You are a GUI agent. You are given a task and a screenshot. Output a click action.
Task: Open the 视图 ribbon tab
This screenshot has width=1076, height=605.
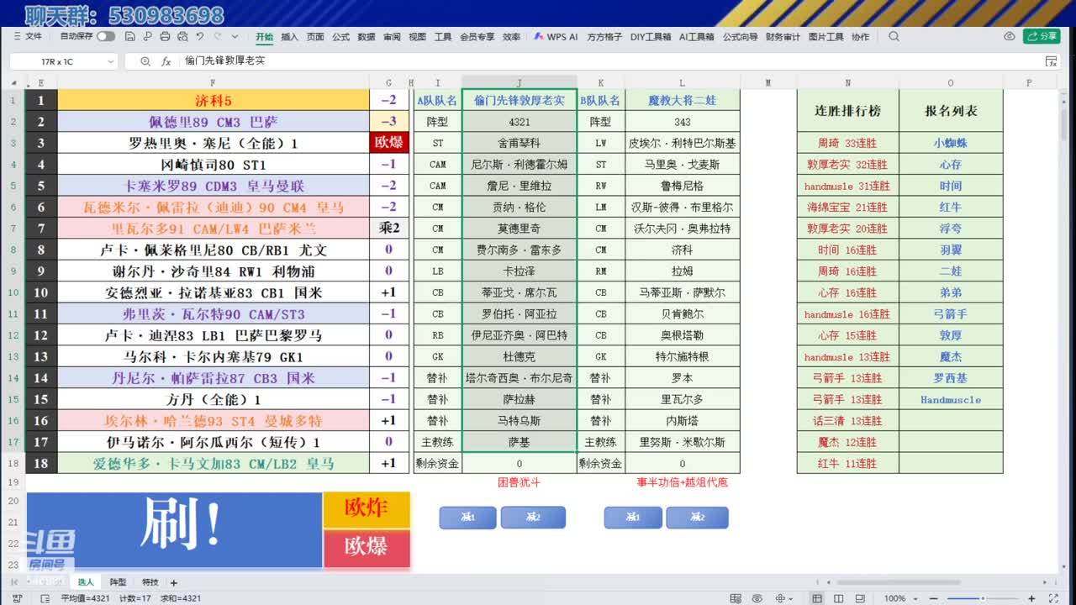coord(417,37)
